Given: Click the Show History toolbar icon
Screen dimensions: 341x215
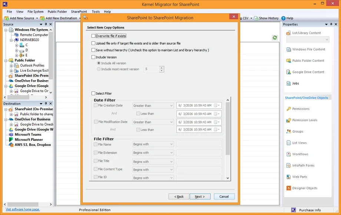Looking at the screenshot, I should coord(256,18).
